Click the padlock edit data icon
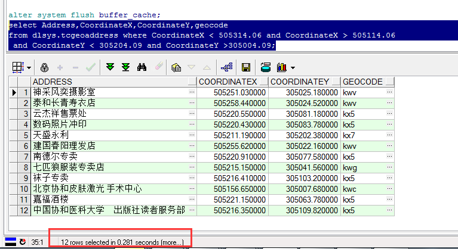The width and height of the screenshot is (458, 249). tap(44, 67)
